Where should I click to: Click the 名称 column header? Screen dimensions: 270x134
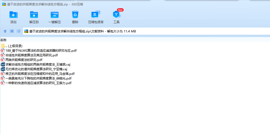tap(3, 40)
